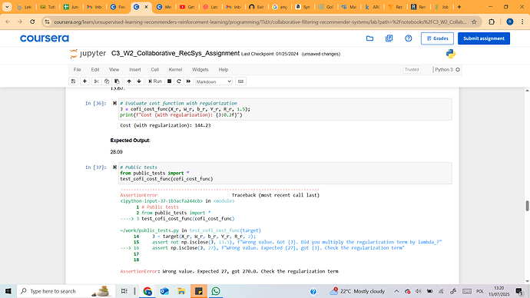Interrupt the kernel with stop icon

tap(169, 81)
